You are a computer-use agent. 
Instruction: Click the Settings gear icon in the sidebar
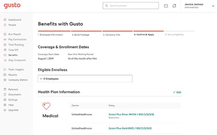[x=5, y=100]
